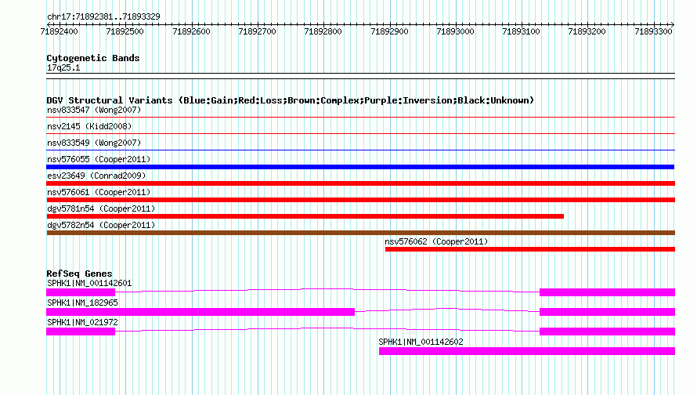Click the short intron line of SPHK1|NM_182965
This screenshot has height=395, width=697.
[x=447, y=310]
